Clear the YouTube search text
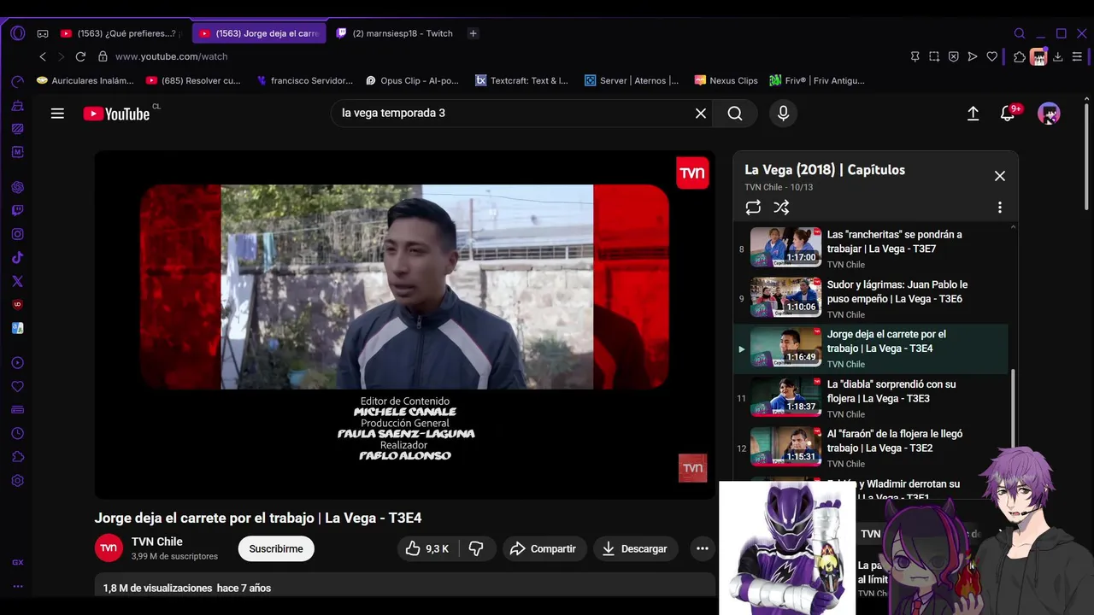This screenshot has width=1094, height=615. tap(701, 113)
